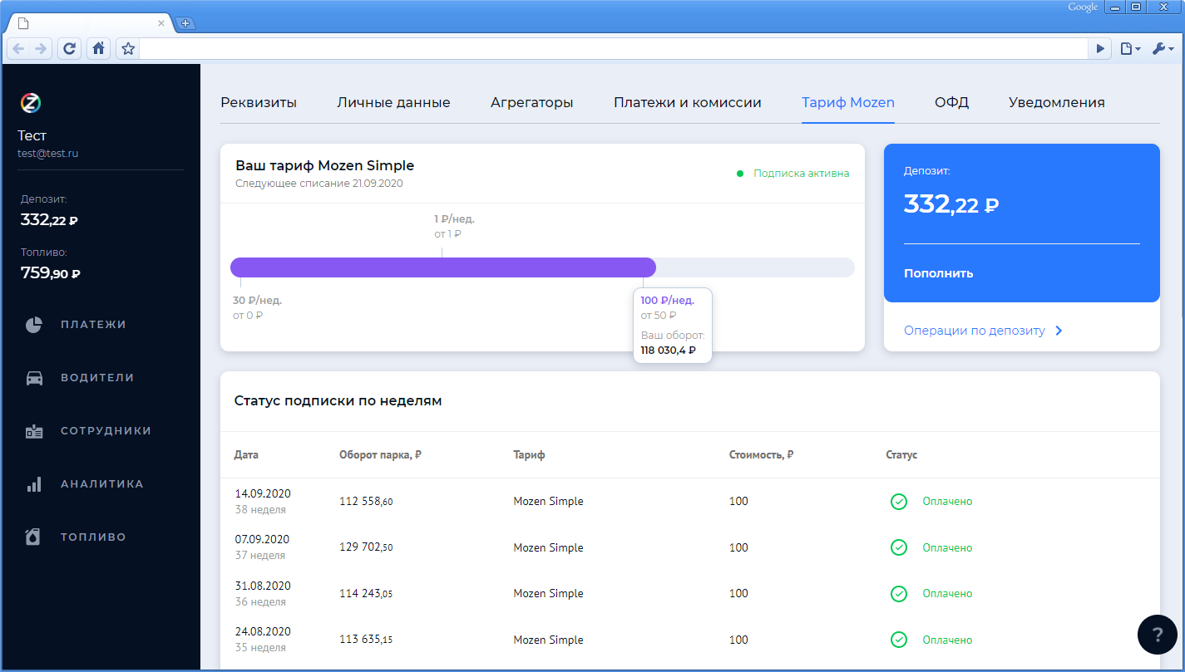Viewport: 1185px width, 672px height.
Task: Open a new browser tab
Action: tap(185, 23)
